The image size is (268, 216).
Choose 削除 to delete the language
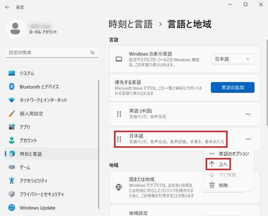click(229, 185)
